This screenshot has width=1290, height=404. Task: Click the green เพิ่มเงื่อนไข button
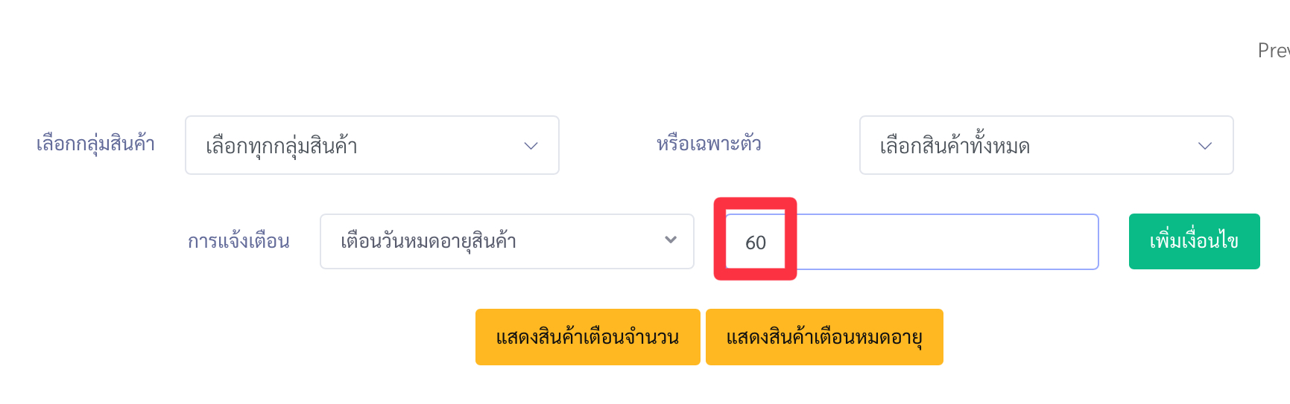point(1194,241)
